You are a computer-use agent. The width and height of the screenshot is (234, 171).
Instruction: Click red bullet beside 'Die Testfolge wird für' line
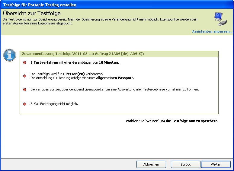point(25,76)
